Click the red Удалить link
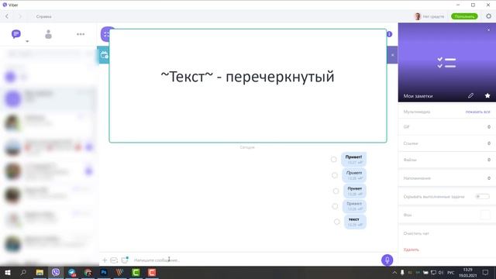This screenshot has height=279, width=496. pyautogui.click(x=411, y=250)
